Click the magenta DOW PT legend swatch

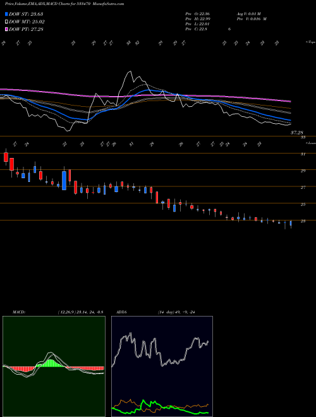point(6,29)
